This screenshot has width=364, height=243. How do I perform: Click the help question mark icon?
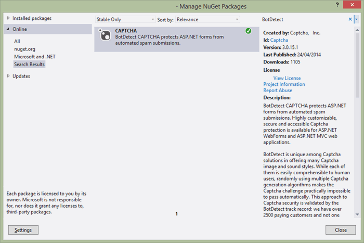337,5
